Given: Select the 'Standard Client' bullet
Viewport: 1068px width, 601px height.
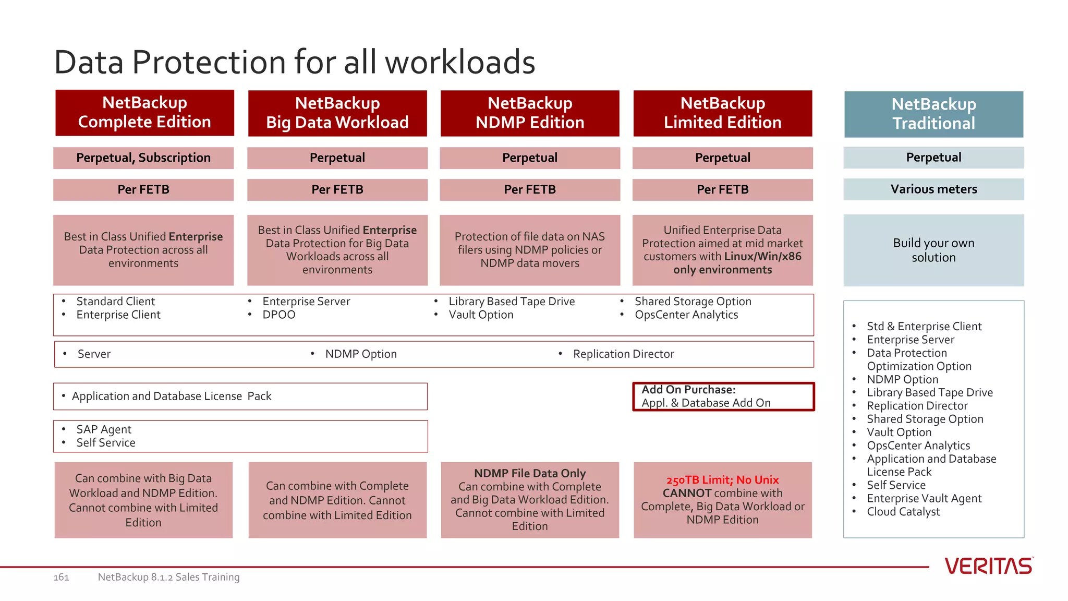Looking at the screenshot, I should 115,302.
